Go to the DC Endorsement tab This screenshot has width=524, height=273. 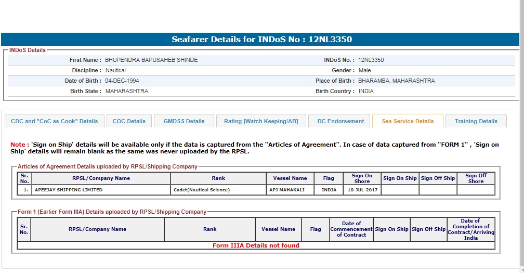coord(340,121)
